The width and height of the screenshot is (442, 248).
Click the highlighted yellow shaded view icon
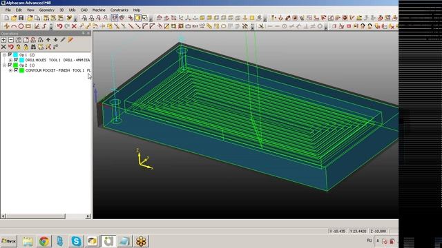(137, 18)
